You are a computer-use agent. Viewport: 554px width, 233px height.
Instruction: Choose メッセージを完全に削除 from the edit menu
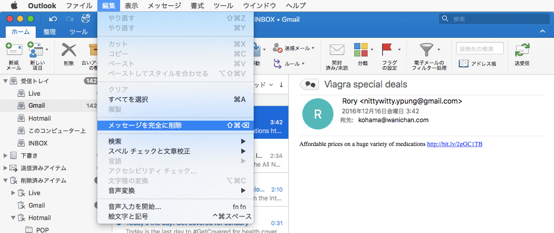coord(176,125)
